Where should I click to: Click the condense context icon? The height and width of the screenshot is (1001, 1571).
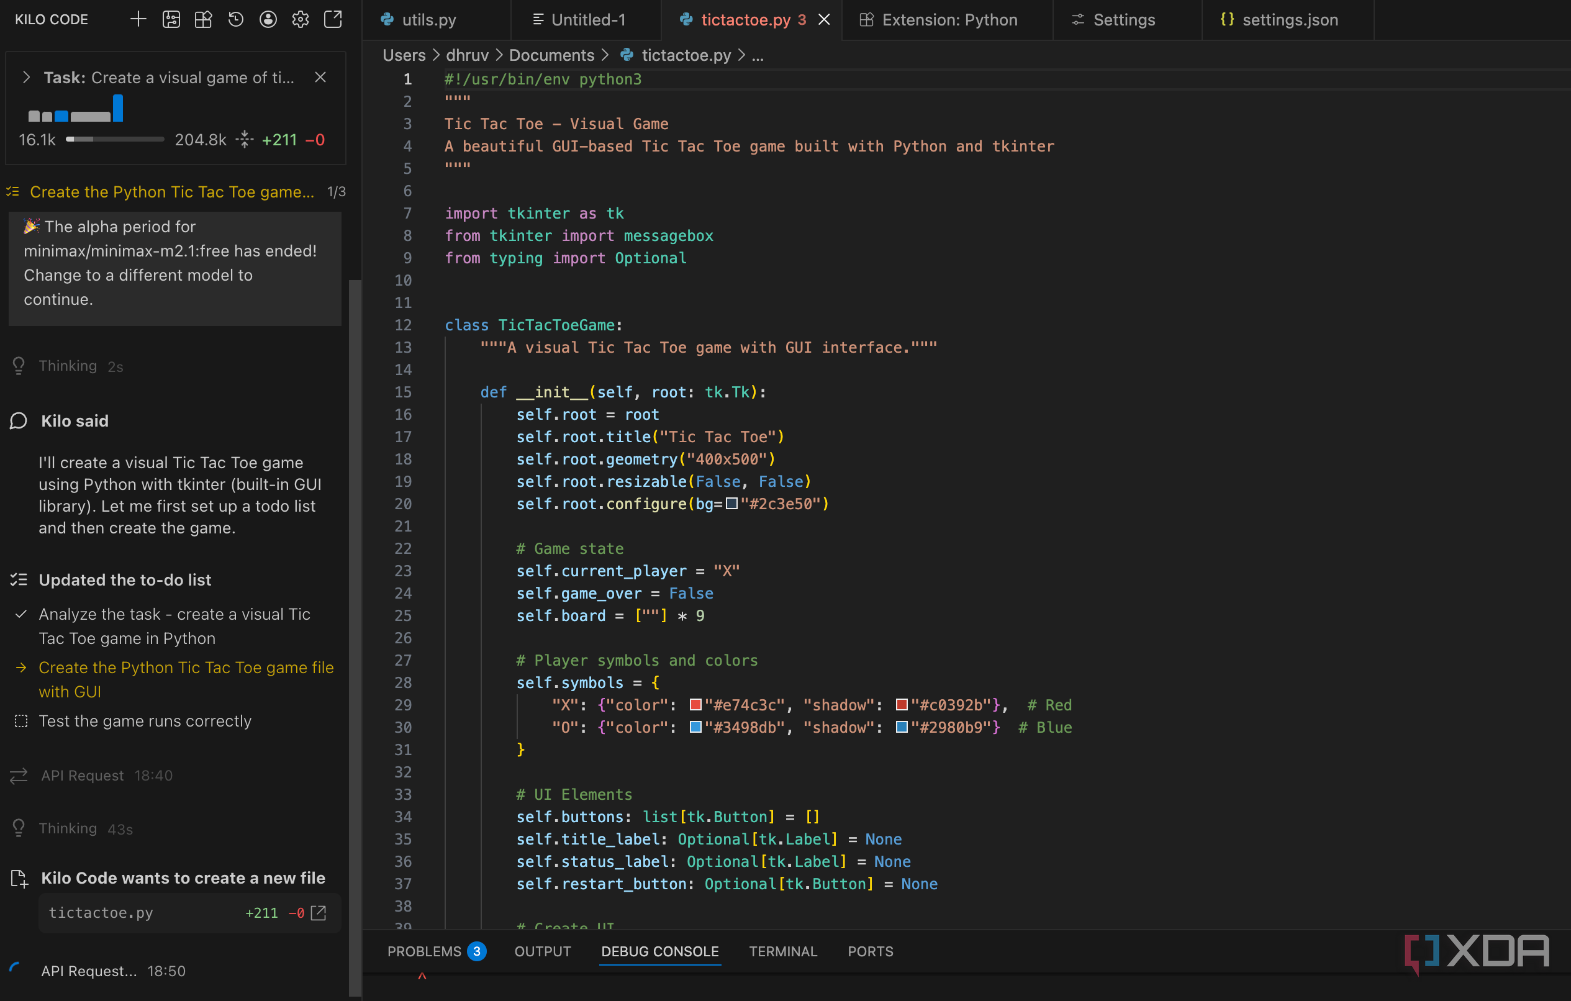click(x=244, y=140)
